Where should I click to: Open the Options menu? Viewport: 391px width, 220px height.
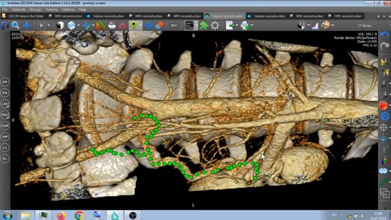[68, 10]
